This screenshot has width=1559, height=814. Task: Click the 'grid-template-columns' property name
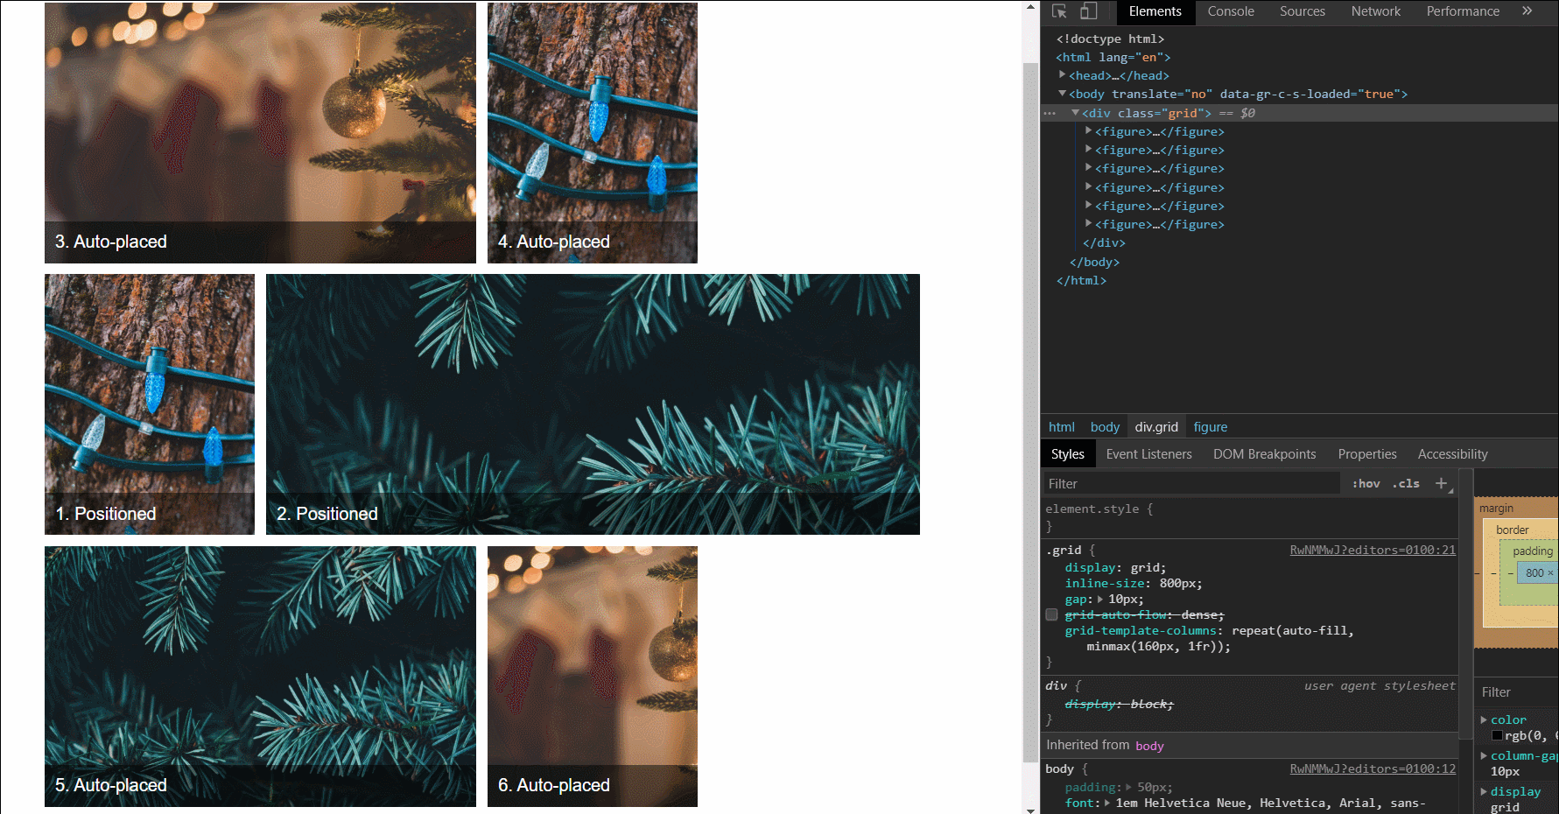pyautogui.click(x=1141, y=631)
